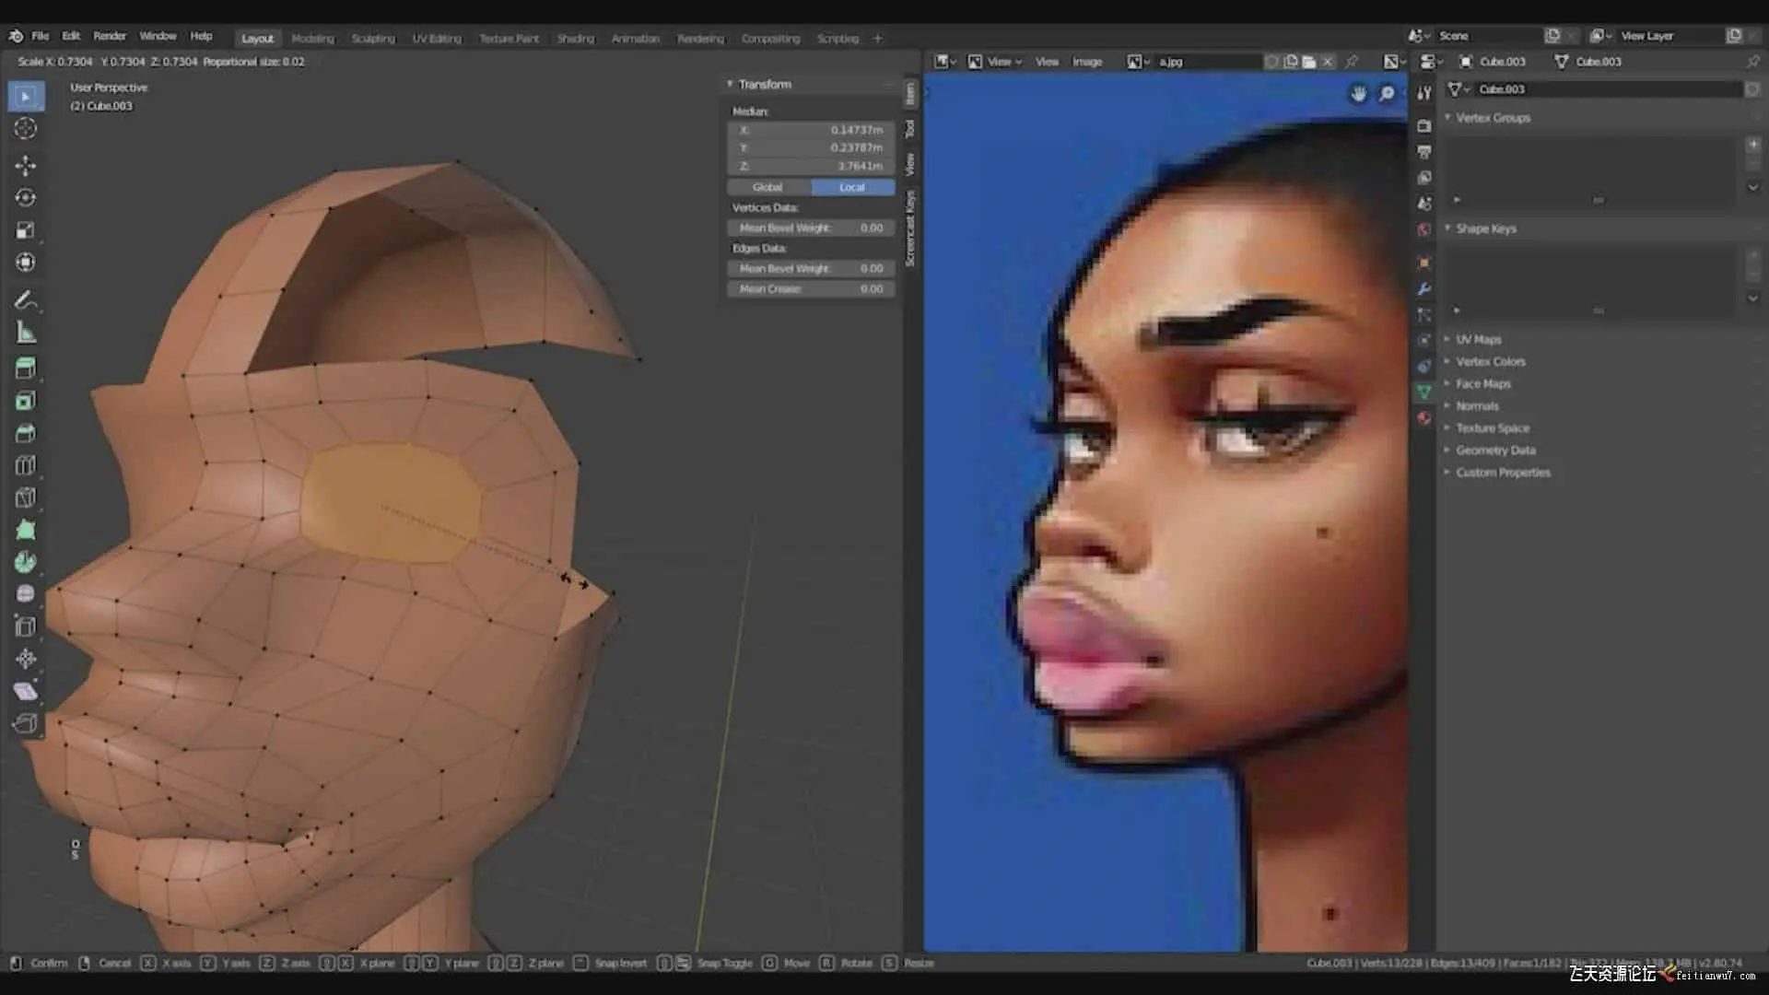Click the Median X value field
The height and width of the screenshot is (995, 1769).
click(x=811, y=130)
